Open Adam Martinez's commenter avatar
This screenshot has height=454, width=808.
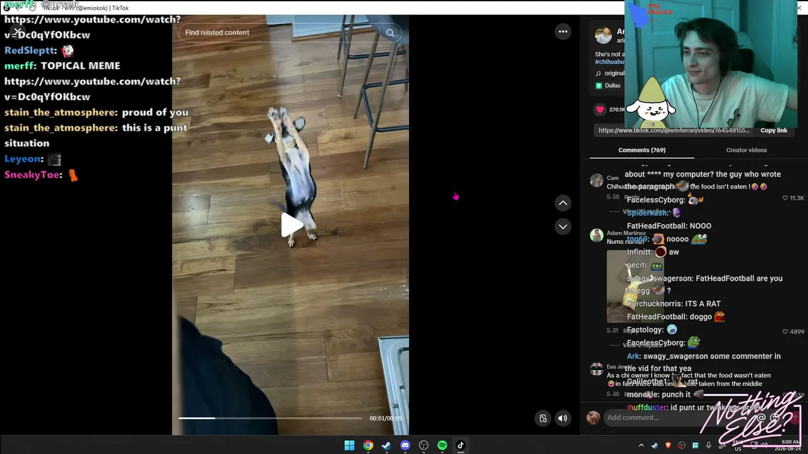coord(597,236)
